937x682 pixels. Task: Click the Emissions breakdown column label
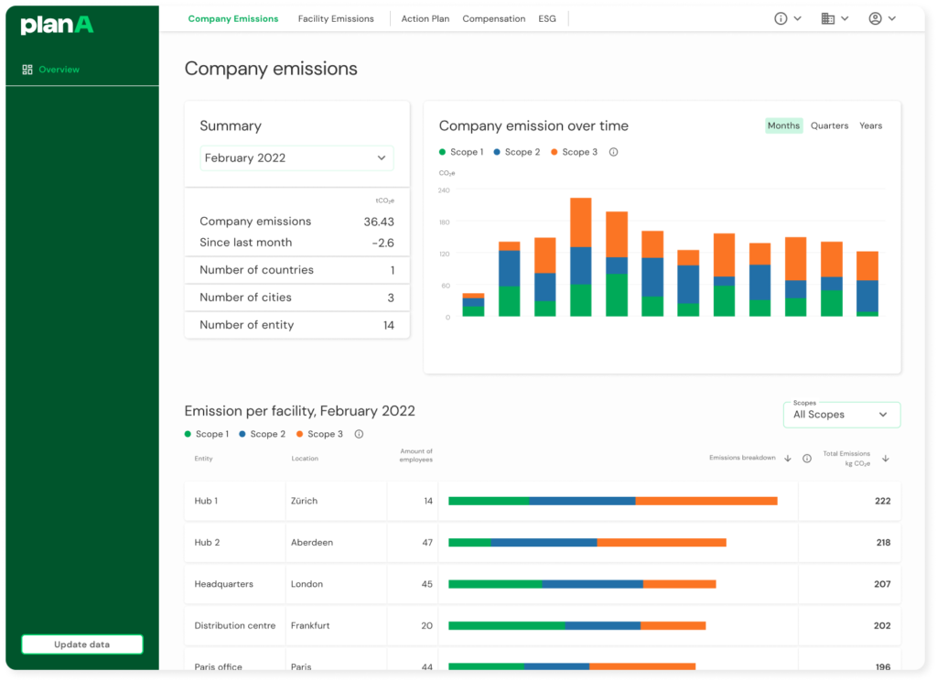742,458
